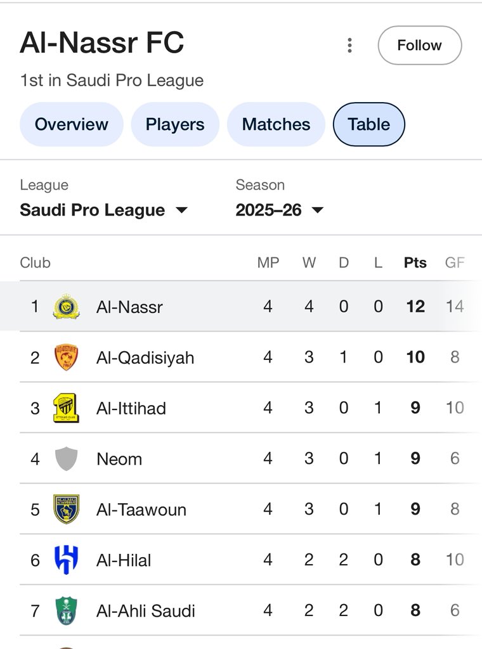
Task: Click the arrow next to the league name
Action: (181, 210)
